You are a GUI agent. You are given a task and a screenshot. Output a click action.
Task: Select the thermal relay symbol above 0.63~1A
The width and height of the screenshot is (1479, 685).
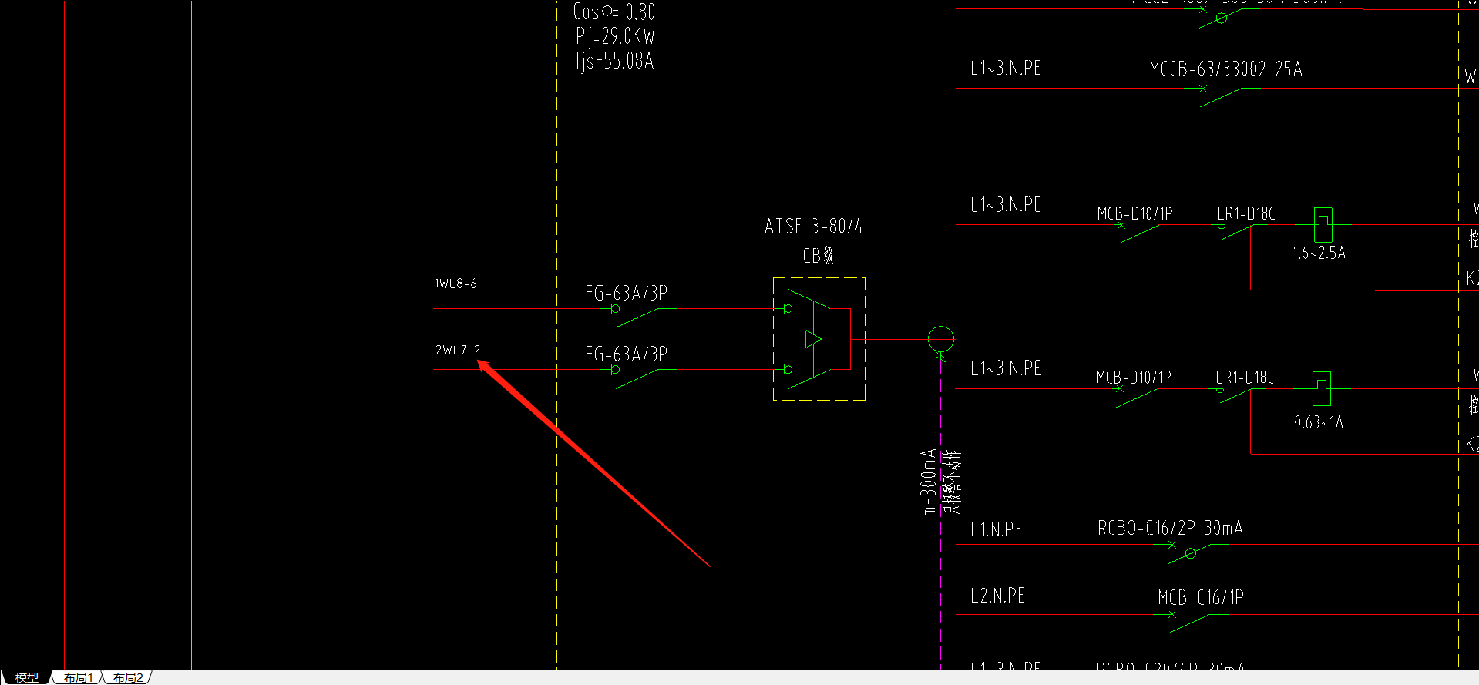point(1322,388)
